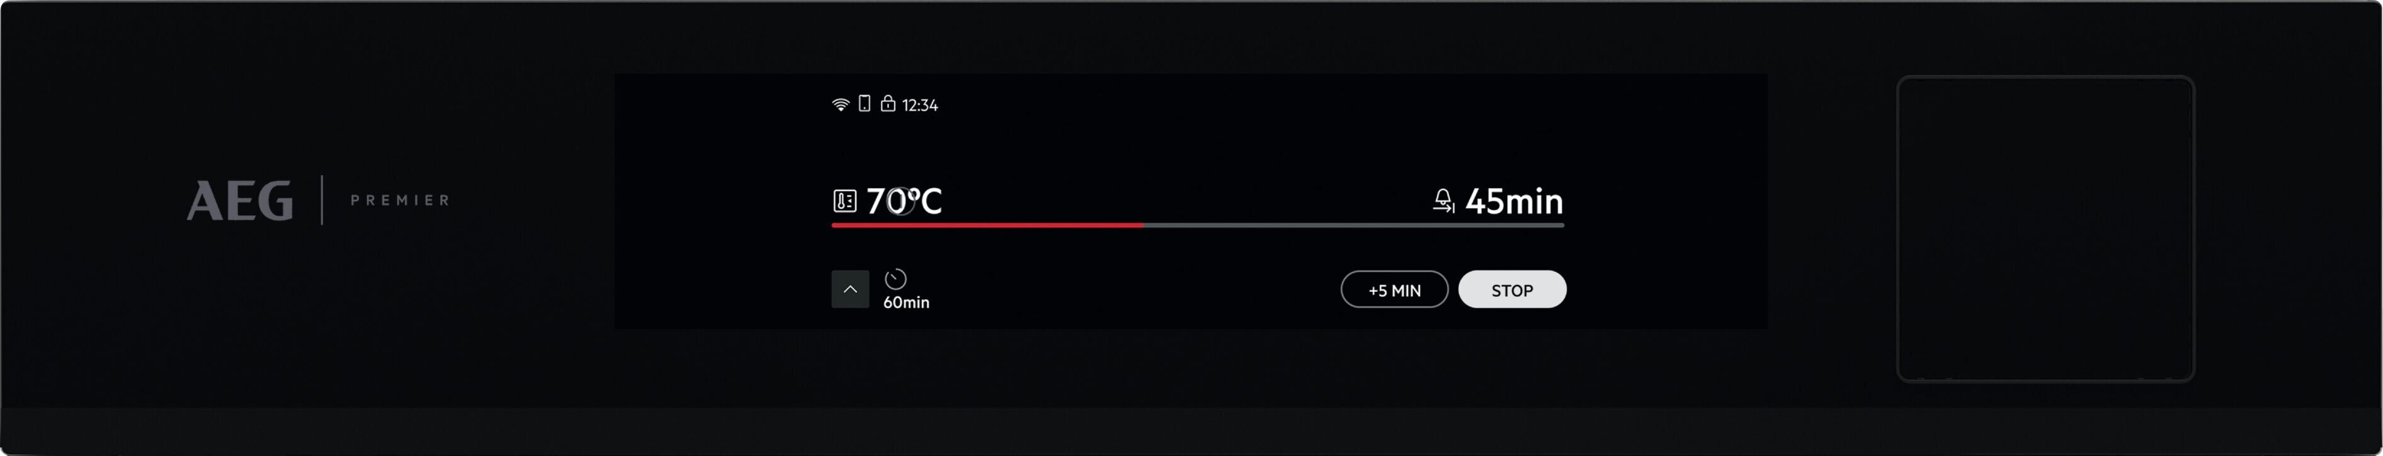Tap the PREMIER text label

pos(400,200)
